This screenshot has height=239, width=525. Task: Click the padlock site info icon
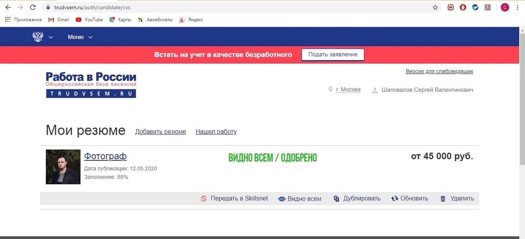pyautogui.click(x=48, y=7)
